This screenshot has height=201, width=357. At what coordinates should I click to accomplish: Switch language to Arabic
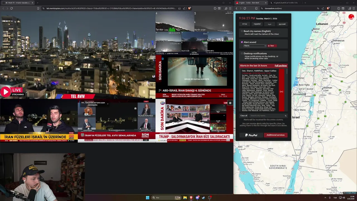click(270, 24)
